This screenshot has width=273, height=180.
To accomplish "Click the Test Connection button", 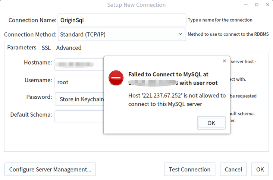I will coord(189,169).
